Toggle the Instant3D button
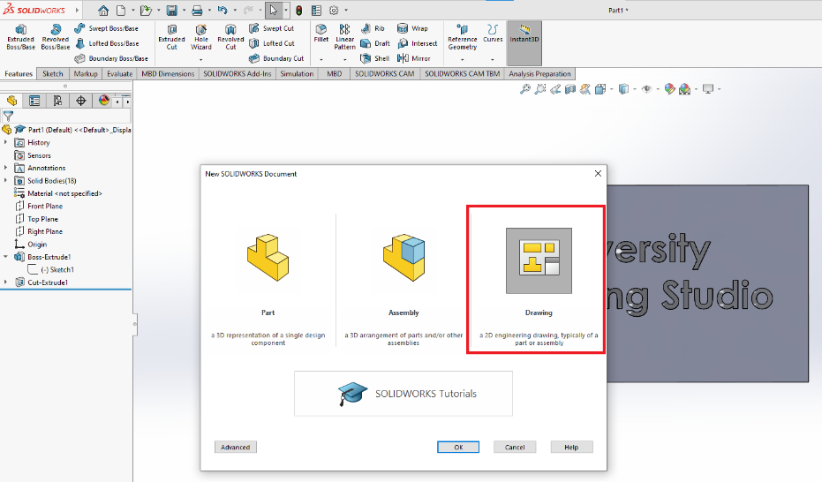The height and width of the screenshot is (482, 822). (525, 34)
